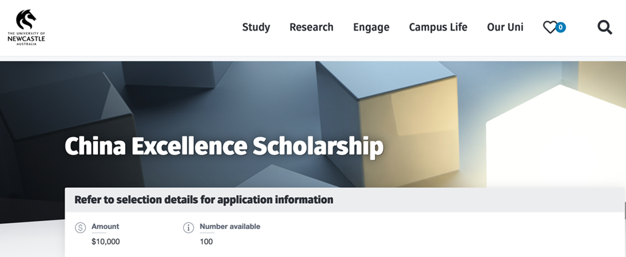Click the blue favourites counter badge

click(x=561, y=27)
